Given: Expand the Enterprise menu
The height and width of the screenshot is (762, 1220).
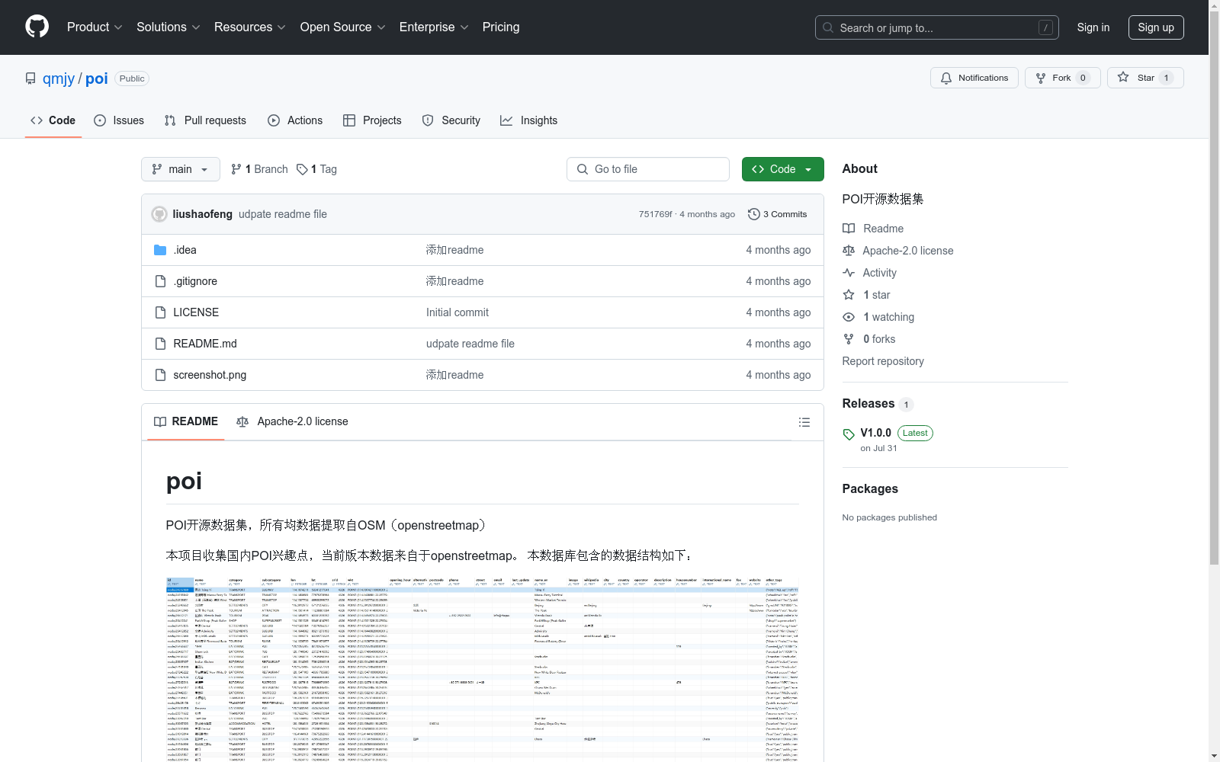Looking at the screenshot, I should tap(434, 27).
